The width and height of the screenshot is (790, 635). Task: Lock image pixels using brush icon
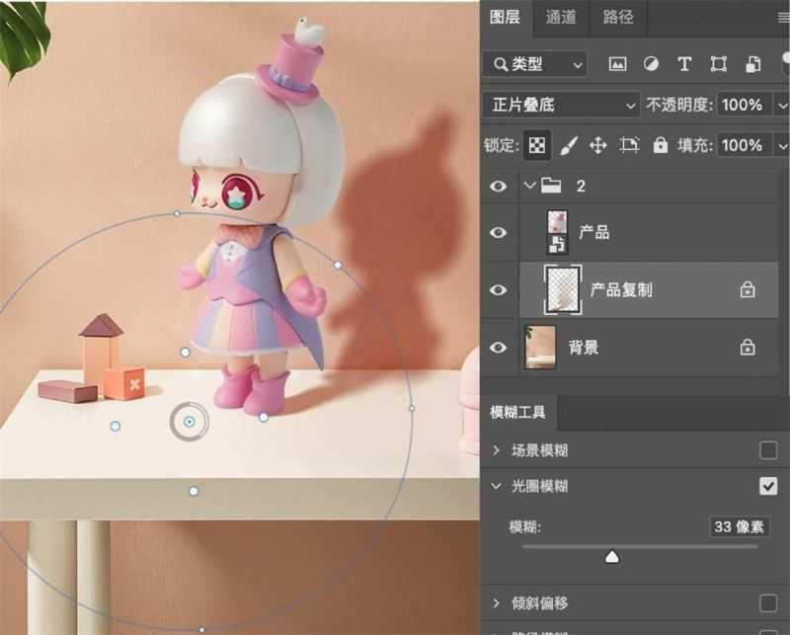pyautogui.click(x=567, y=145)
